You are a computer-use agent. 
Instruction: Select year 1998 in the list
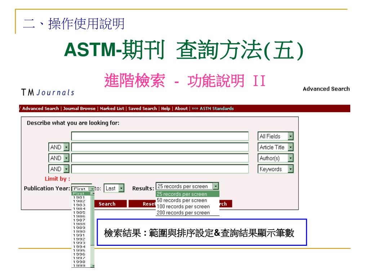pos(81,262)
